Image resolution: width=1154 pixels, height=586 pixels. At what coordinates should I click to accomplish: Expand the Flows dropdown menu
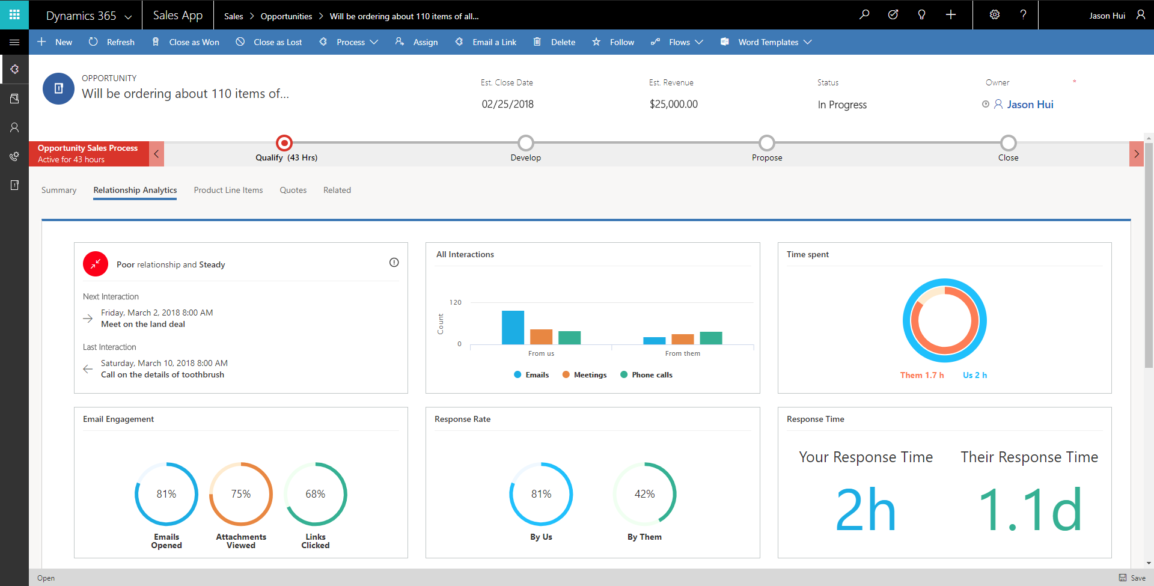699,42
